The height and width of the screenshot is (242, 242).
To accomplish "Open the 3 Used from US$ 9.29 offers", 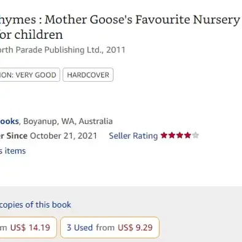I will [x=110, y=227].
